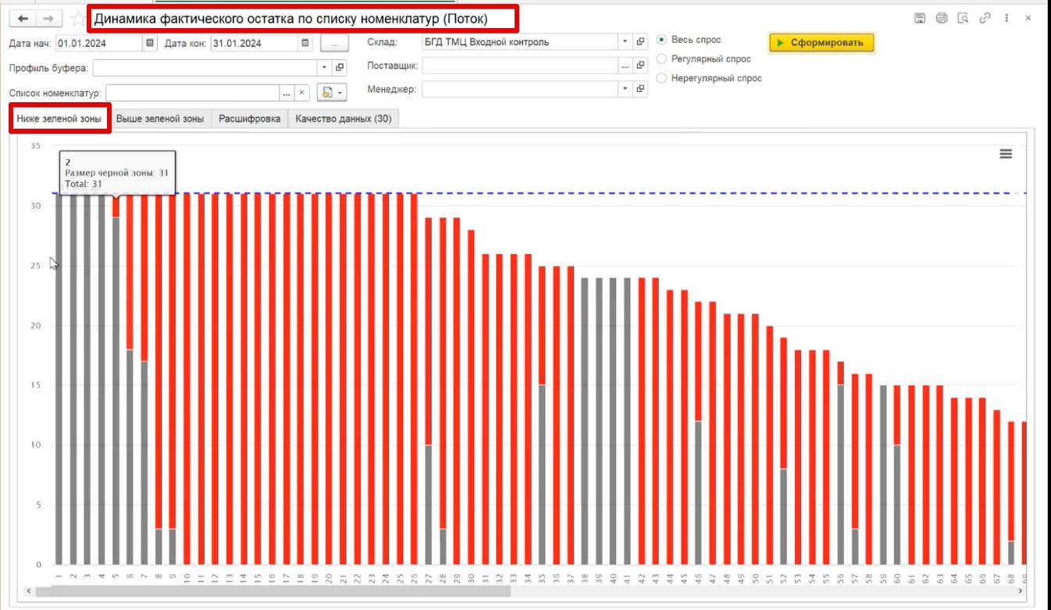Click the period selection ellipsis button

coord(334,43)
